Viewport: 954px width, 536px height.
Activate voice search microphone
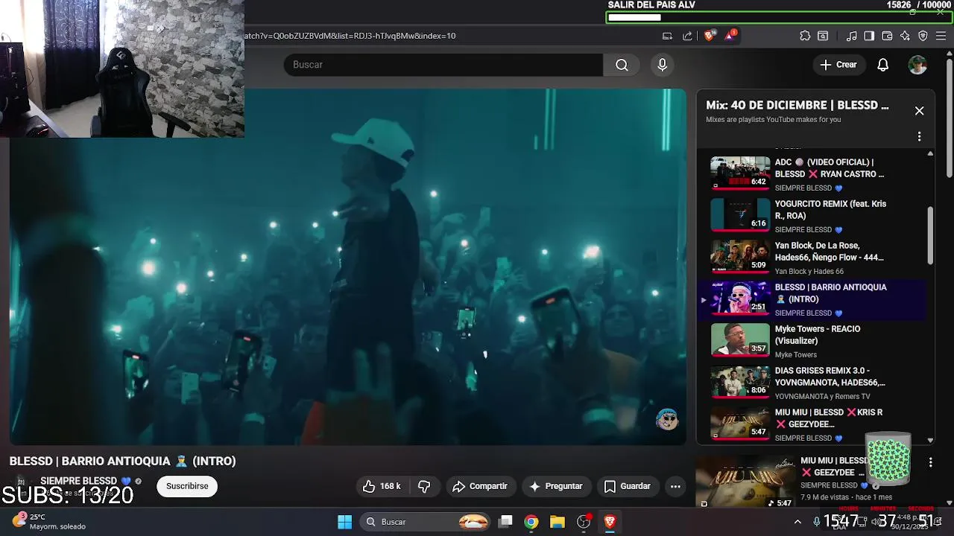pos(662,65)
